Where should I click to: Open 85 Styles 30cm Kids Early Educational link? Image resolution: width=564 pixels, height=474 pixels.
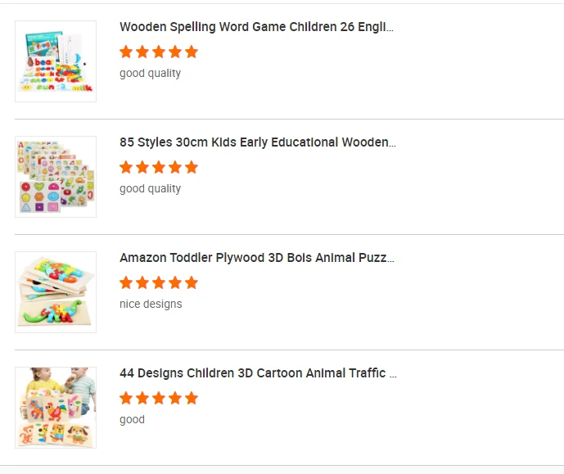(257, 142)
